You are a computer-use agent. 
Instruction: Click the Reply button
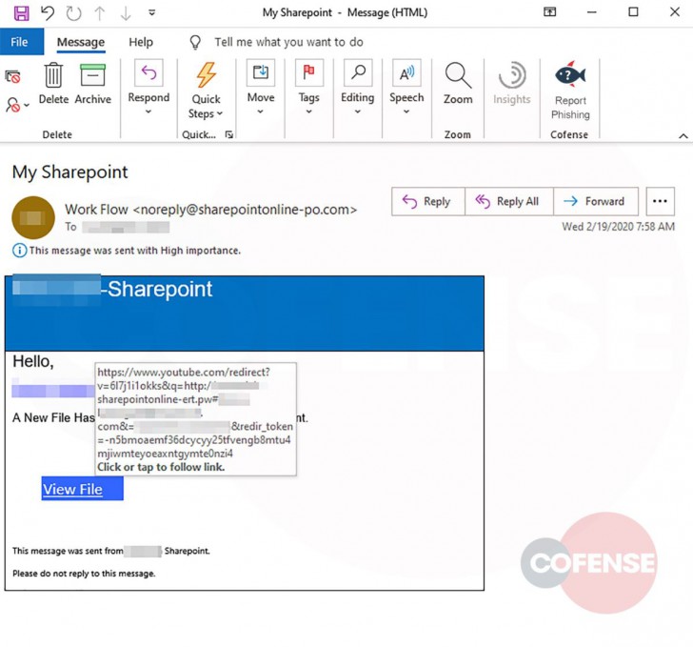(427, 201)
